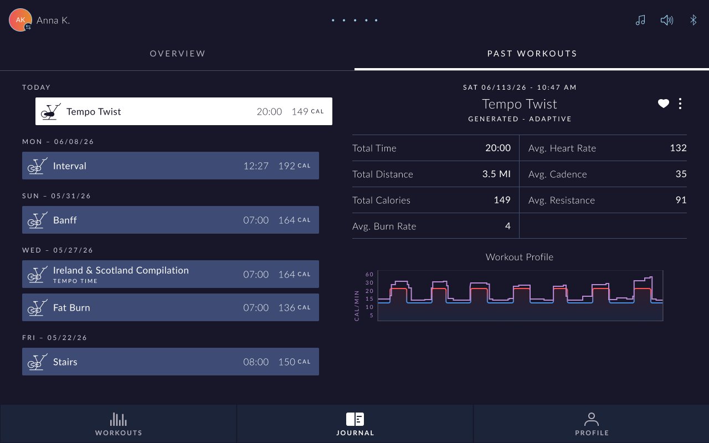
Task: Click the Generated - Adaptive subtitle
Action: pos(520,119)
